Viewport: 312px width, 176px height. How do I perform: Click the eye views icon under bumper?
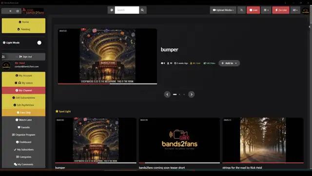tap(162, 63)
